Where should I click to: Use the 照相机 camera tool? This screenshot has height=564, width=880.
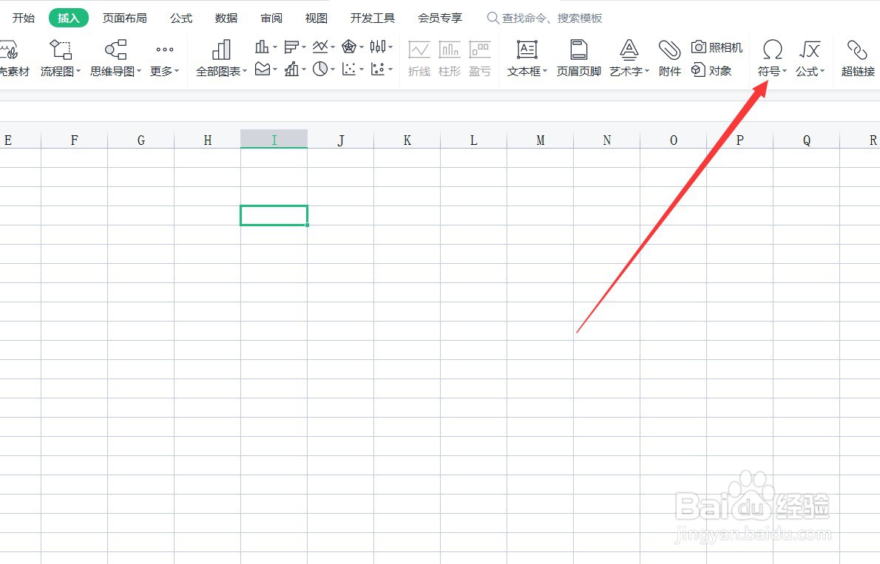pos(717,47)
